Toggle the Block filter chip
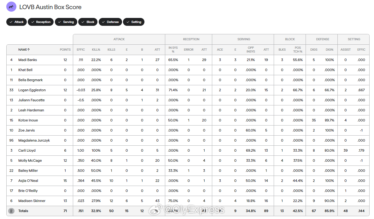Viewport: 374px width, 219px height. point(88,22)
